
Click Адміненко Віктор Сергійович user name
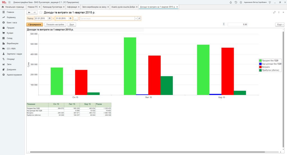tap(255, 2)
